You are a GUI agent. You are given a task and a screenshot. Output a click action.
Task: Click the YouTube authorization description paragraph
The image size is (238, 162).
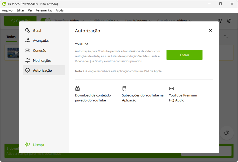point(117,56)
